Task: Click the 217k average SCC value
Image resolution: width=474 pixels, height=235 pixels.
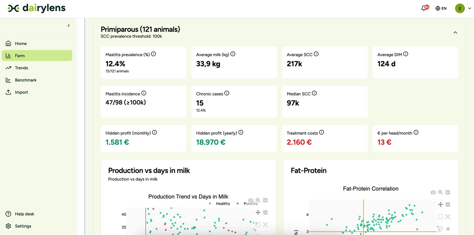Action: pos(294,64)
